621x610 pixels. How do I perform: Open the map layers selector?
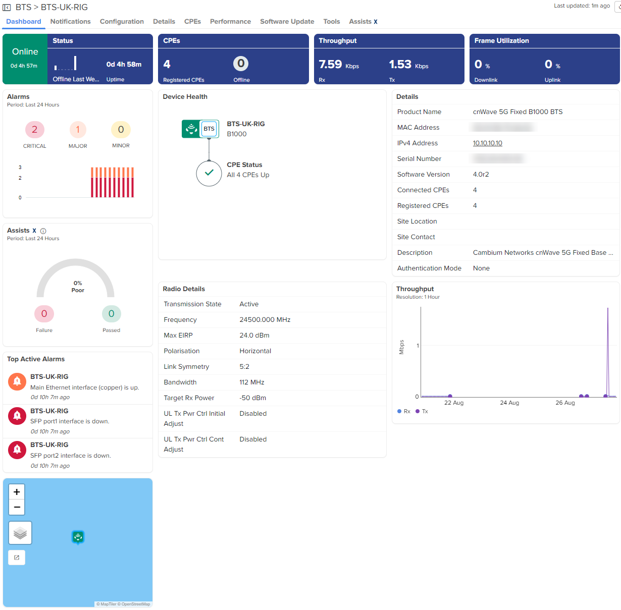coord(20,533)
